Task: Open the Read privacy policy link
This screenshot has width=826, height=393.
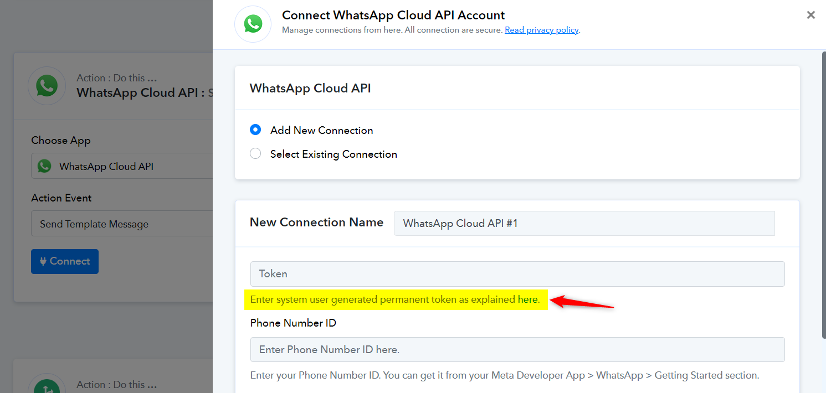Action: coord(541,30)
